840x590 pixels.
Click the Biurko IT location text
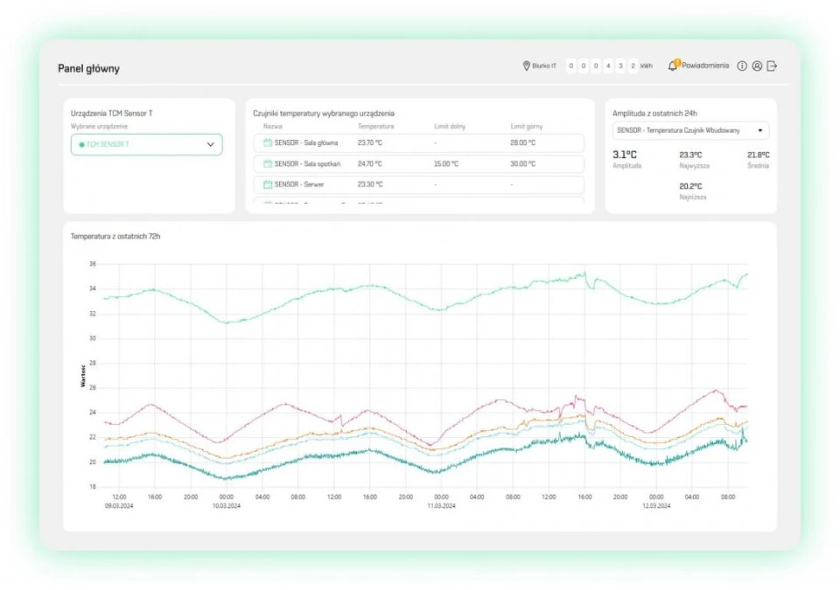(544, 66)
